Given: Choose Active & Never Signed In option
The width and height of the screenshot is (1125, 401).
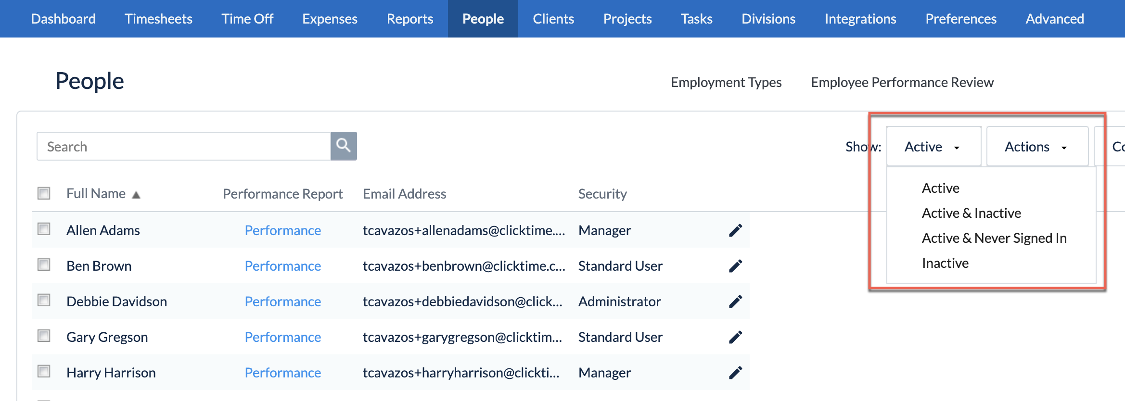Looking at the screenshot, I should 994,238.
